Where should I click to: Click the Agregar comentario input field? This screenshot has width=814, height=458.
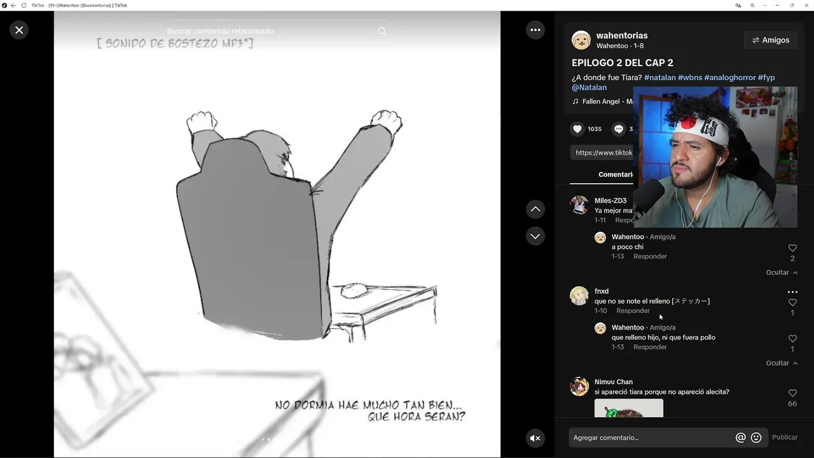[652, 438]
